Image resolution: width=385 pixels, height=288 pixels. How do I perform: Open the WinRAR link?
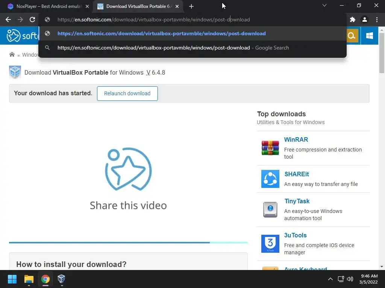tap(296, 139)
